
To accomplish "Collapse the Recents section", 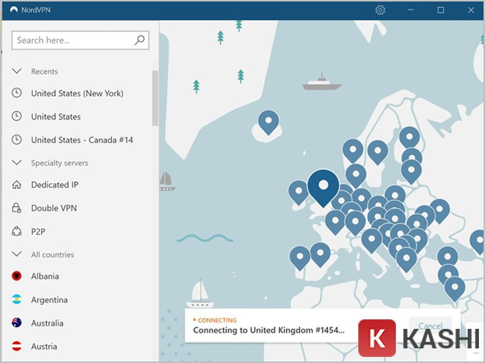I will coord(17,71).
